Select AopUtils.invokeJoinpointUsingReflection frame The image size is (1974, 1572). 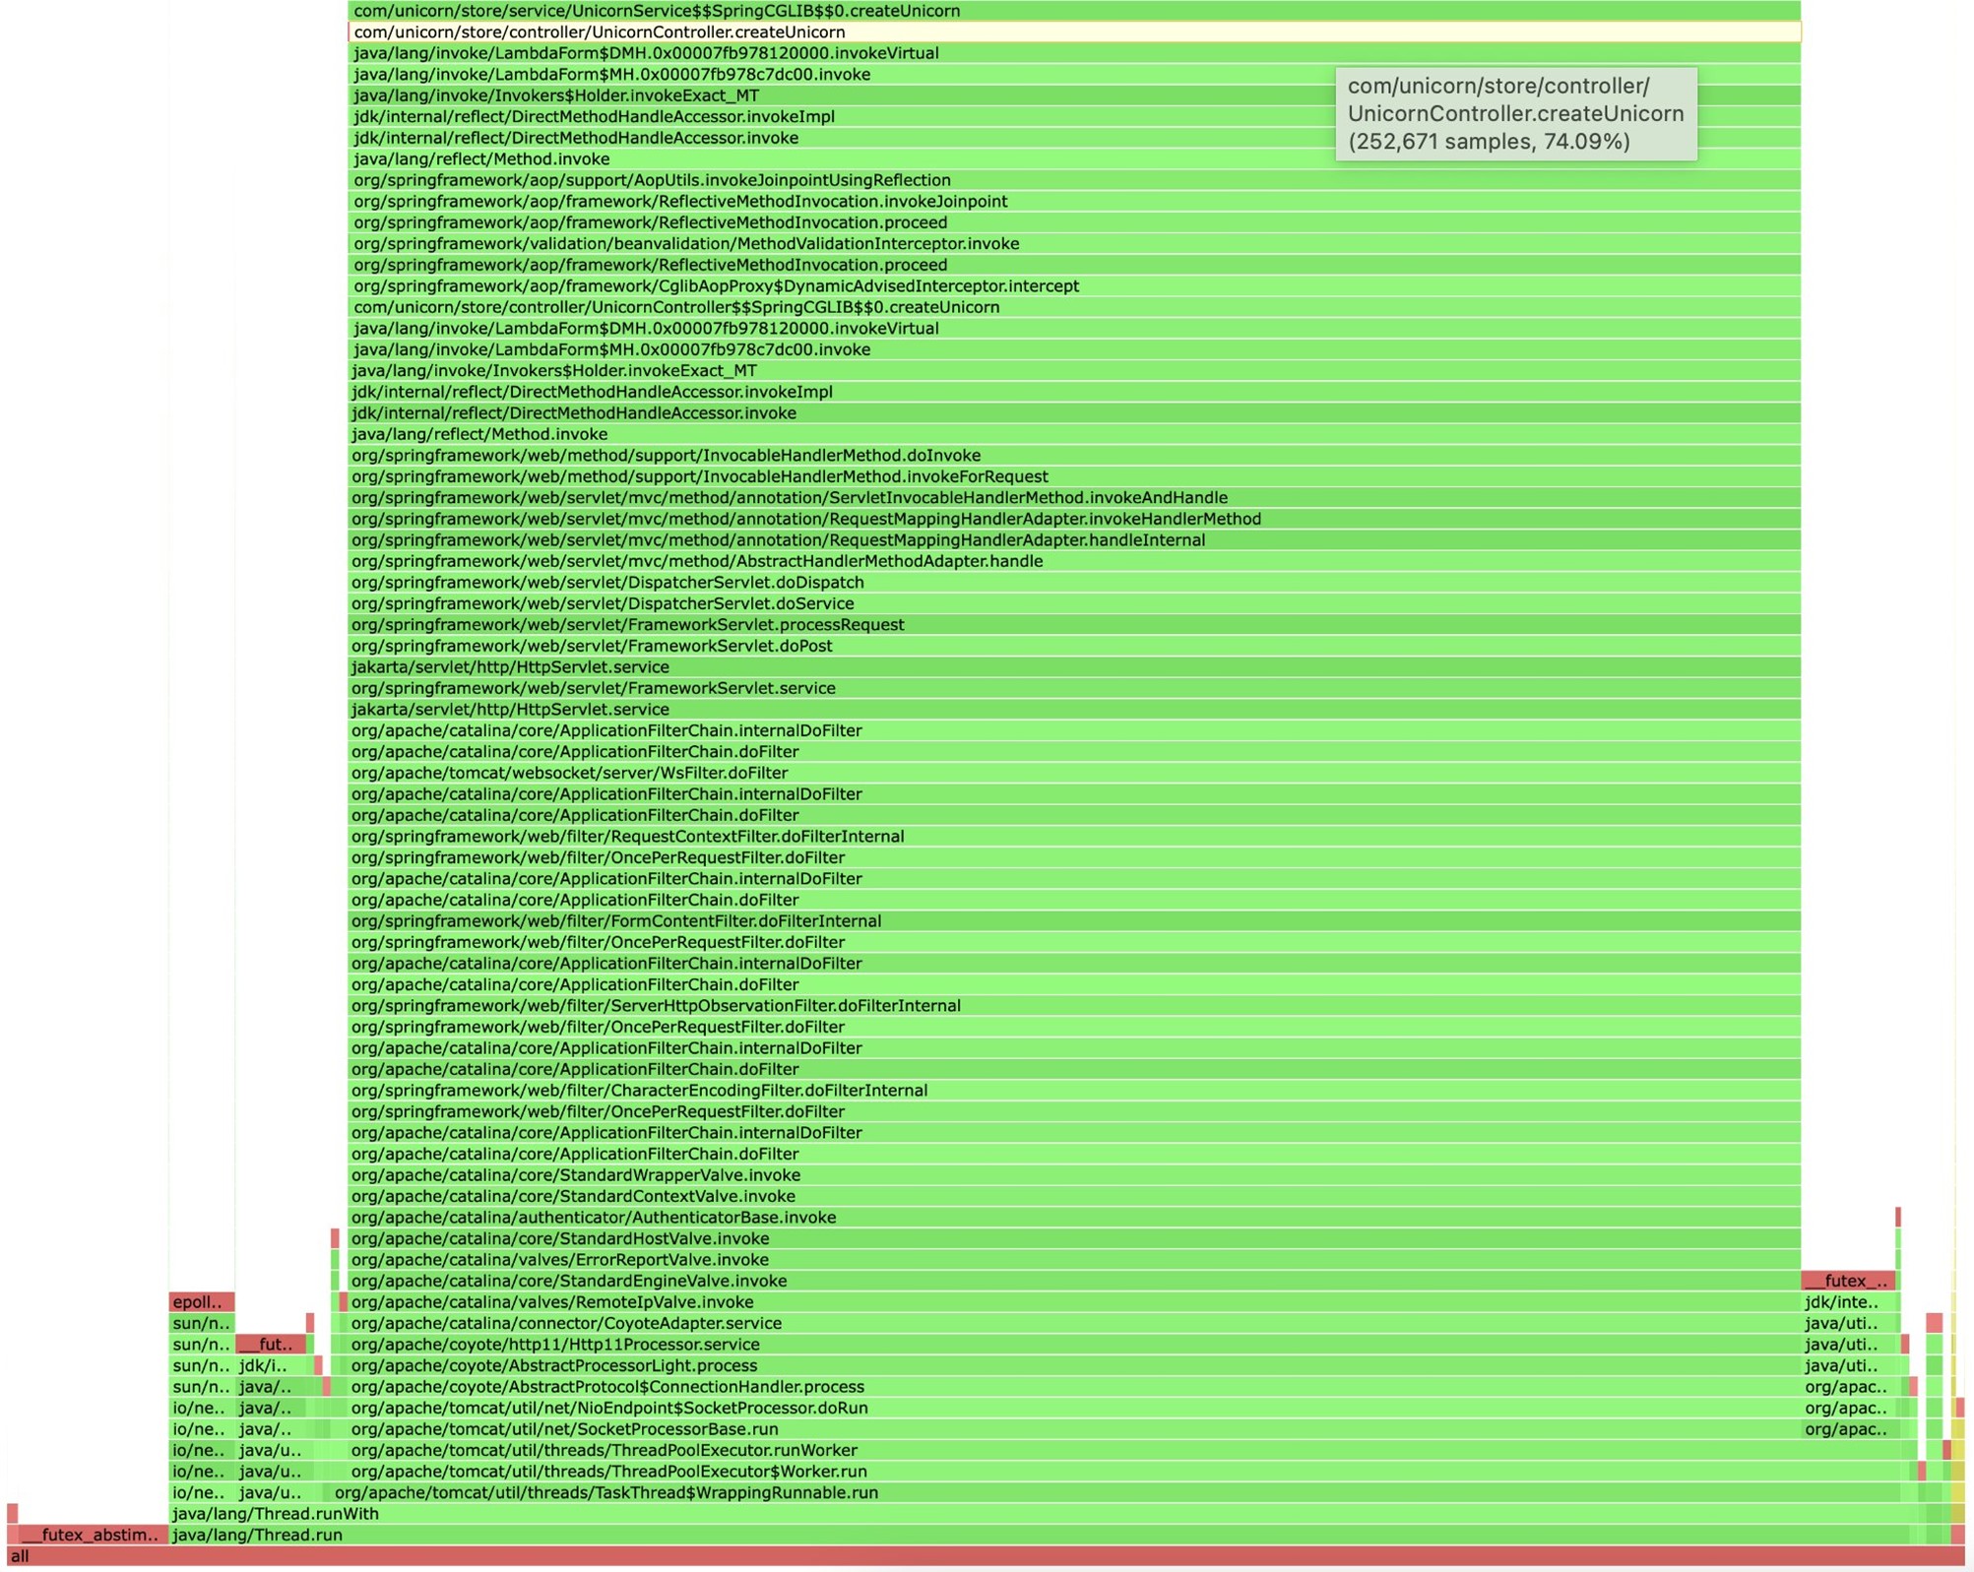[1074, 180]
